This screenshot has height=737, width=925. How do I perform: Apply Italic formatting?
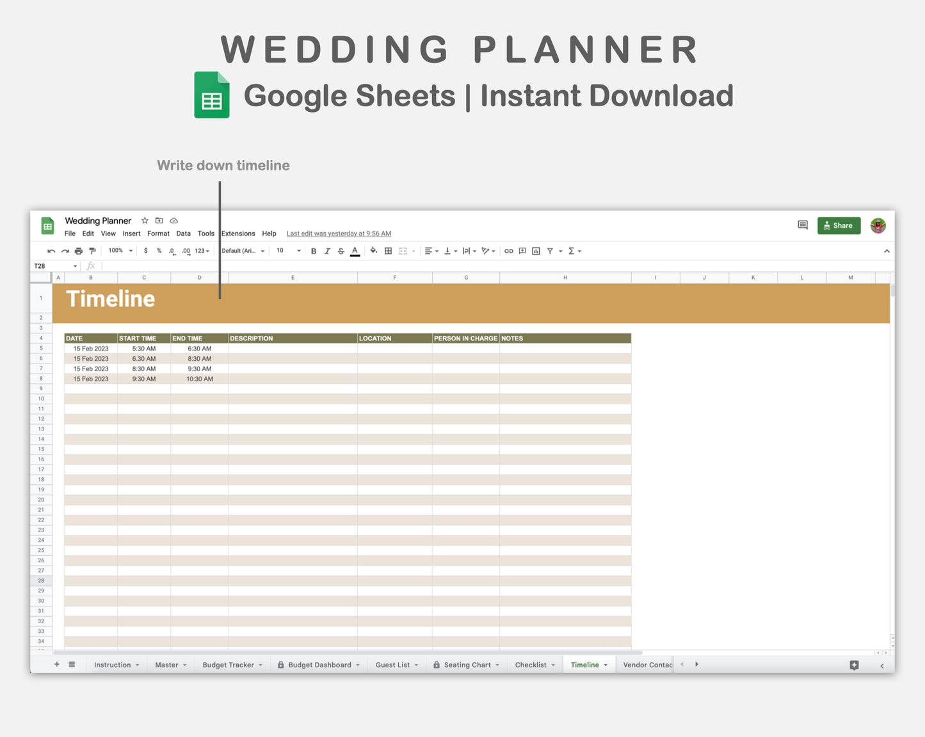327,251
